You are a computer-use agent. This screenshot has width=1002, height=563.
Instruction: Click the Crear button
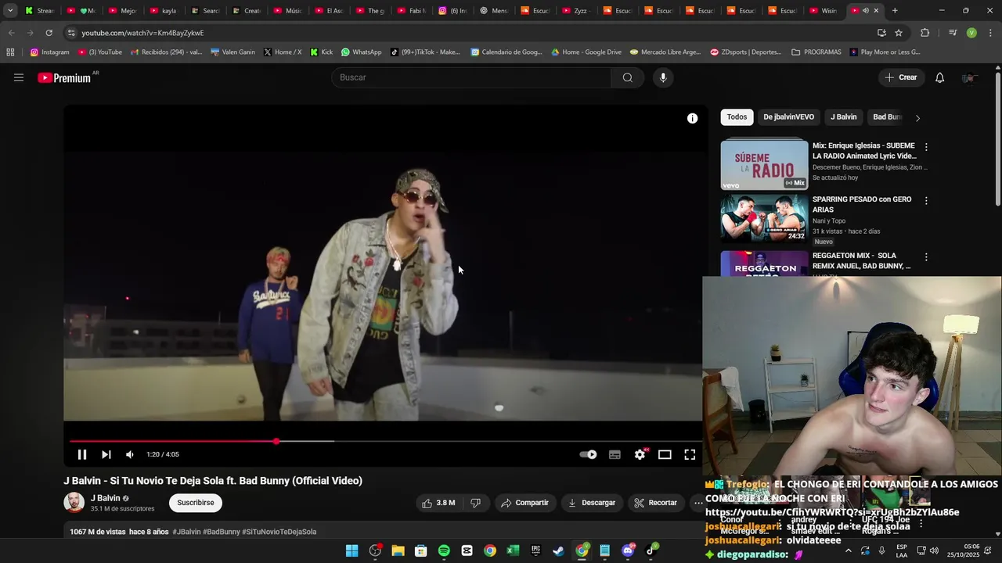(x=901, y=77)
